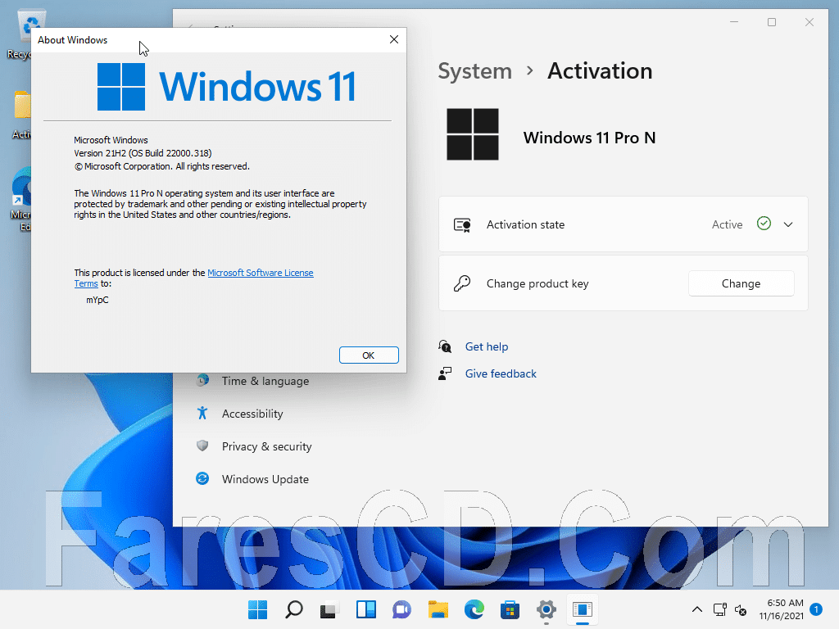The height and width of the screenshot is (629, 839).
Task: Click the Activation page heading
Action: [600, 71]
